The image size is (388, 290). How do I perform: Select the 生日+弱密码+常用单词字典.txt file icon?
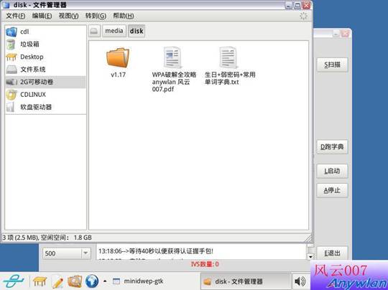(228, 57)
